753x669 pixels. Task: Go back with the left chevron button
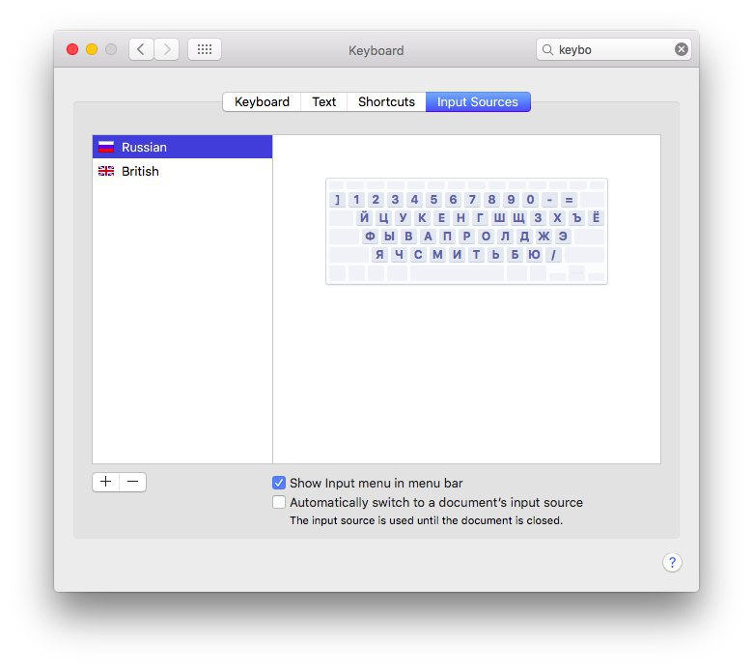pos(141,49)
